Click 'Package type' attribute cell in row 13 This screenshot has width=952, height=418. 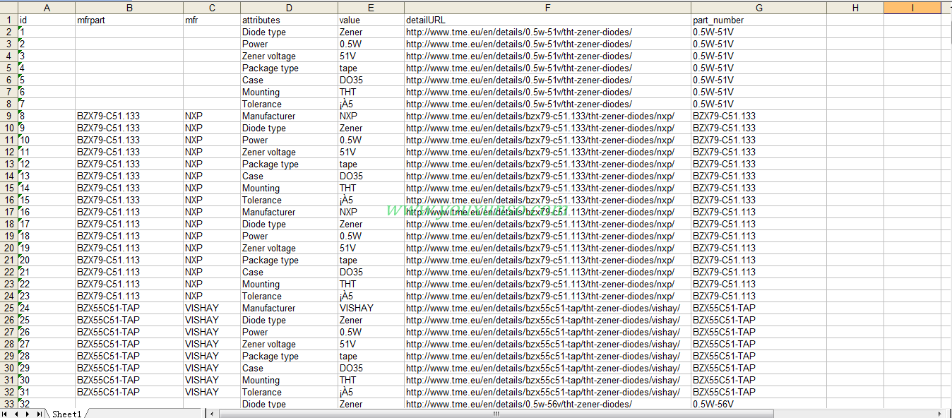tap(289, 165)
